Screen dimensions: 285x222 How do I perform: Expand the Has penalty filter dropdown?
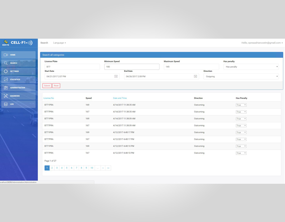coord(251,67)
